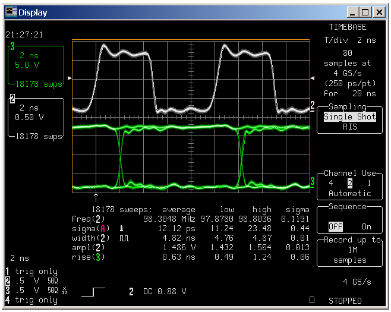Click the Display application icon in title bar
The width and height of the screenshot is (391, 312).
(x=11, y=12)
